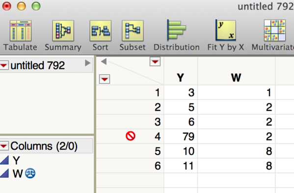Click W cell in row 3

[236, 122]
